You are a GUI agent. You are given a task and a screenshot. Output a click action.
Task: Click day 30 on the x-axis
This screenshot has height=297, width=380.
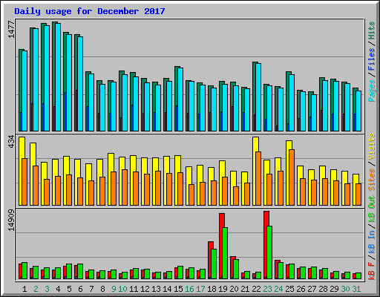[x=345, y=289]
